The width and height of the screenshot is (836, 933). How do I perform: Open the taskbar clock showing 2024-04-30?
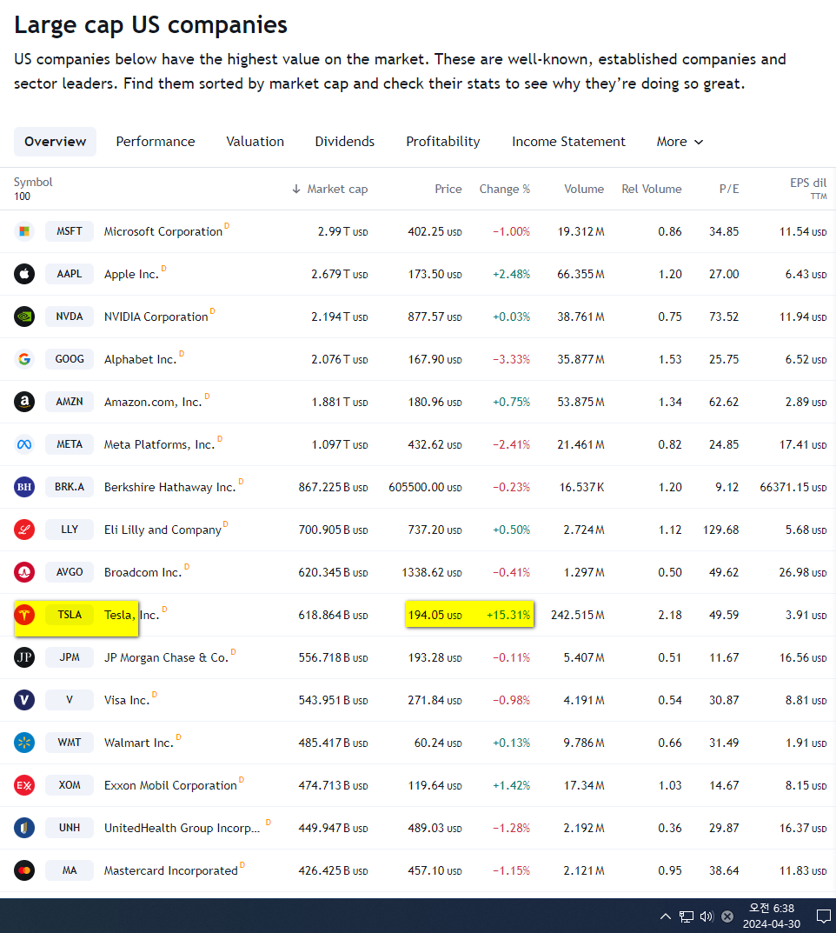771,916
